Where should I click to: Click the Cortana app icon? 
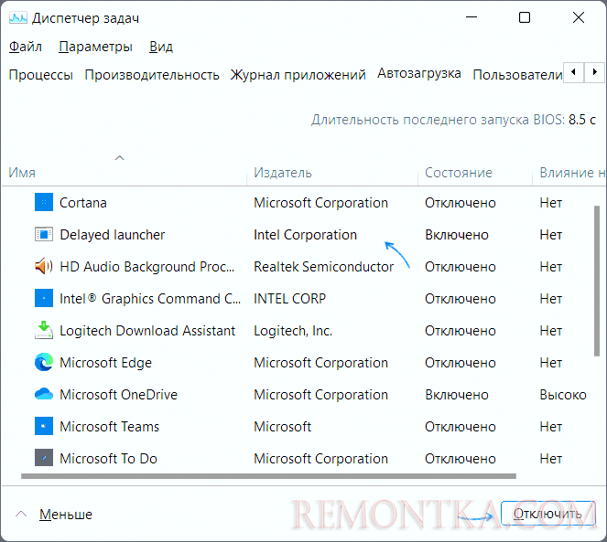(x=44, y=203)
